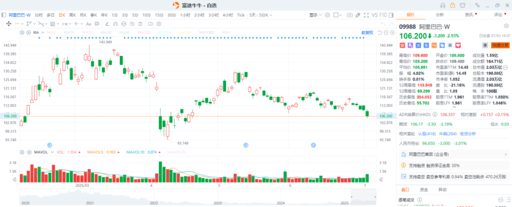Click the redo arrow in drawing bar
The image size is (512, 207).
click(x=391, y=24)
